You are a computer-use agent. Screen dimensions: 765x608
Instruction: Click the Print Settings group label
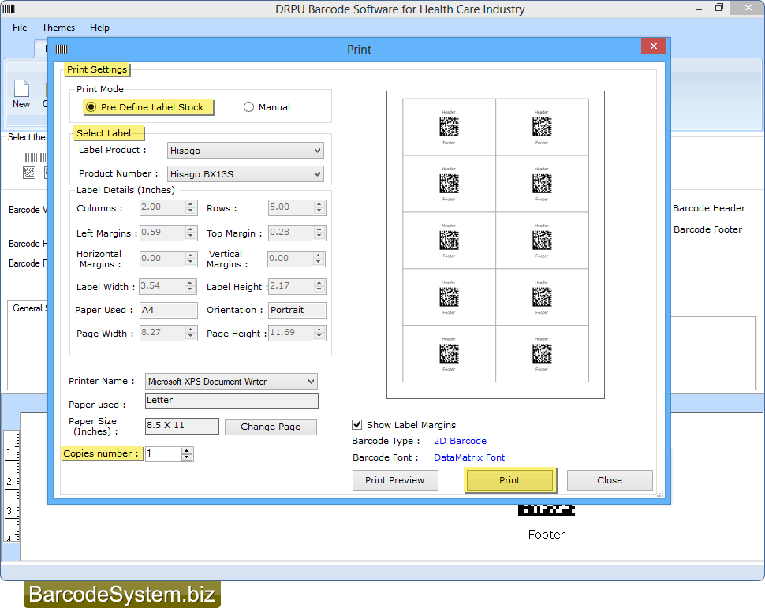pos(97,69)
